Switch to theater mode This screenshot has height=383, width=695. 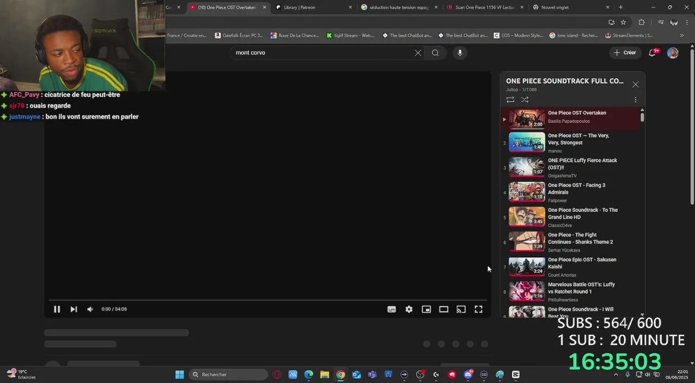(x=443, y=309)
